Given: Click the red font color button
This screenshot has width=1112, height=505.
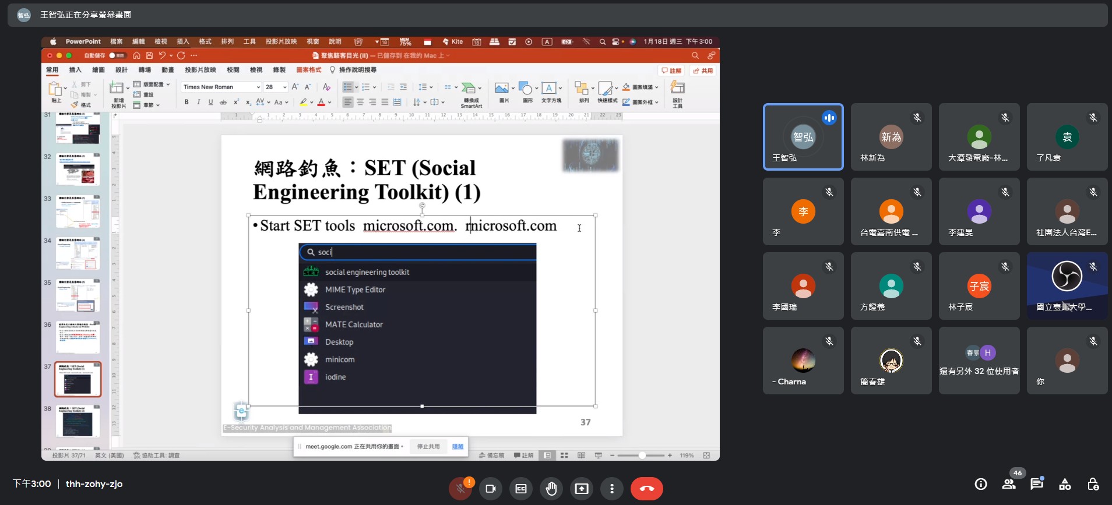Looking at the screenshot, I should (x=321, y=102).
